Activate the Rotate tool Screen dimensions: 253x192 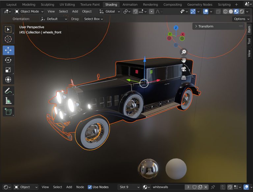pos(8,60)
